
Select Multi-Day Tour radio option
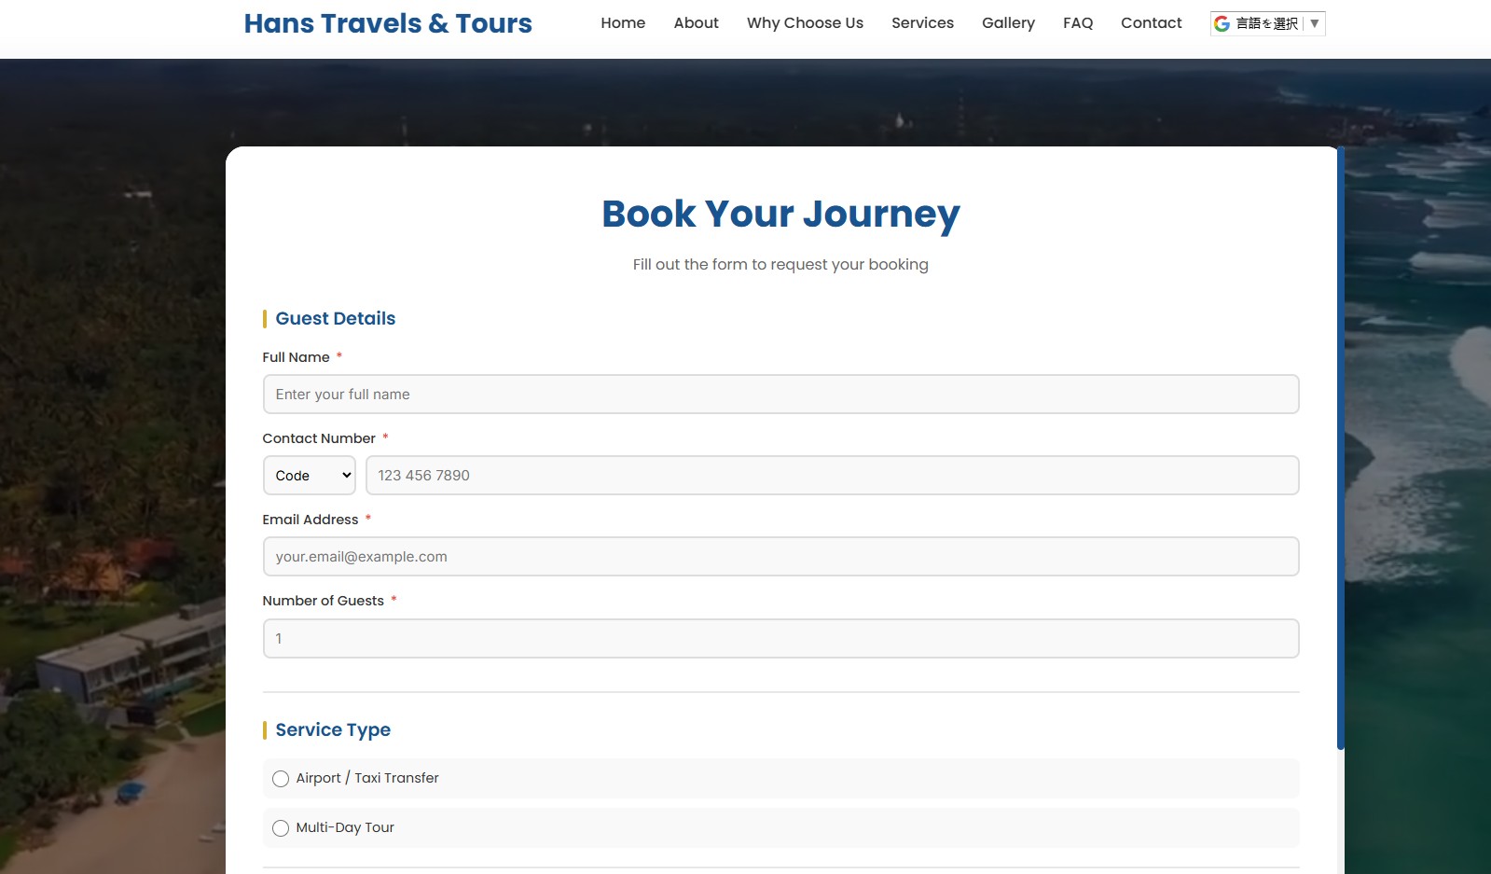pos(281,828)
